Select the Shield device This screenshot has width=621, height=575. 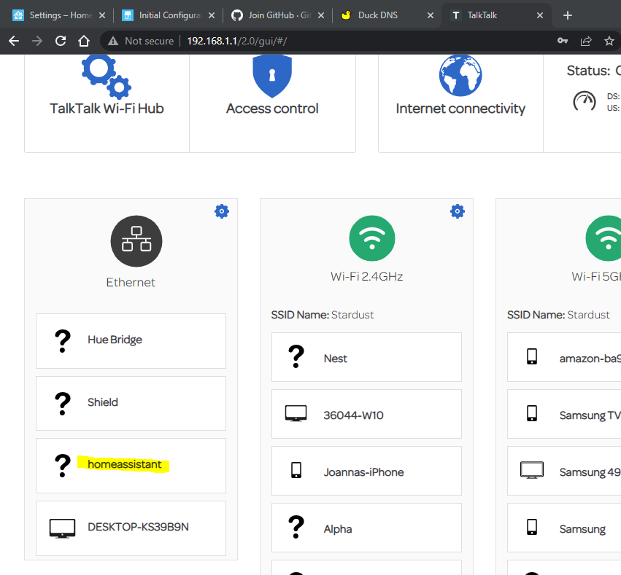tap(131, 403)
